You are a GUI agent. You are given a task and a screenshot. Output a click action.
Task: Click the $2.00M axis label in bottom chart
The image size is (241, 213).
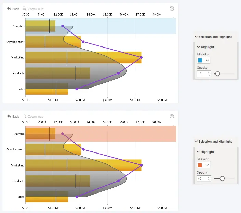[80, 208]
